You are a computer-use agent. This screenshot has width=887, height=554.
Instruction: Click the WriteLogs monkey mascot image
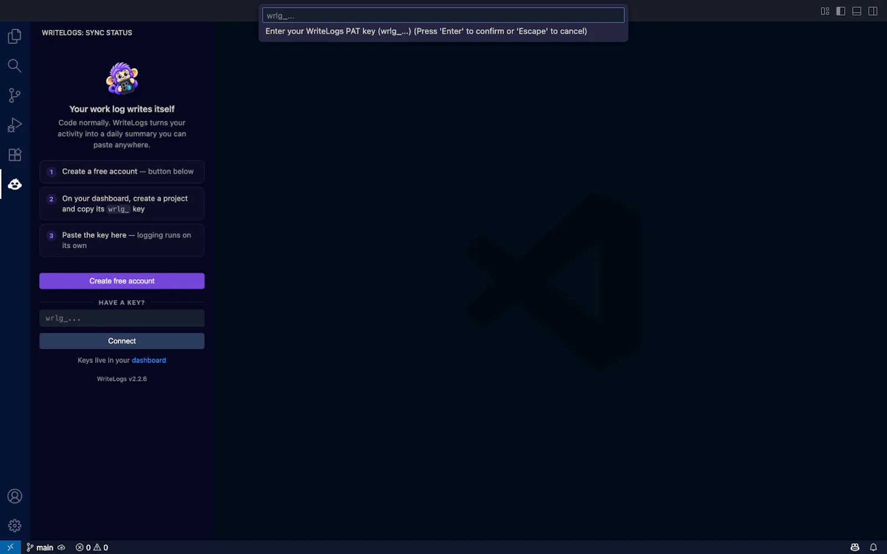122,79
